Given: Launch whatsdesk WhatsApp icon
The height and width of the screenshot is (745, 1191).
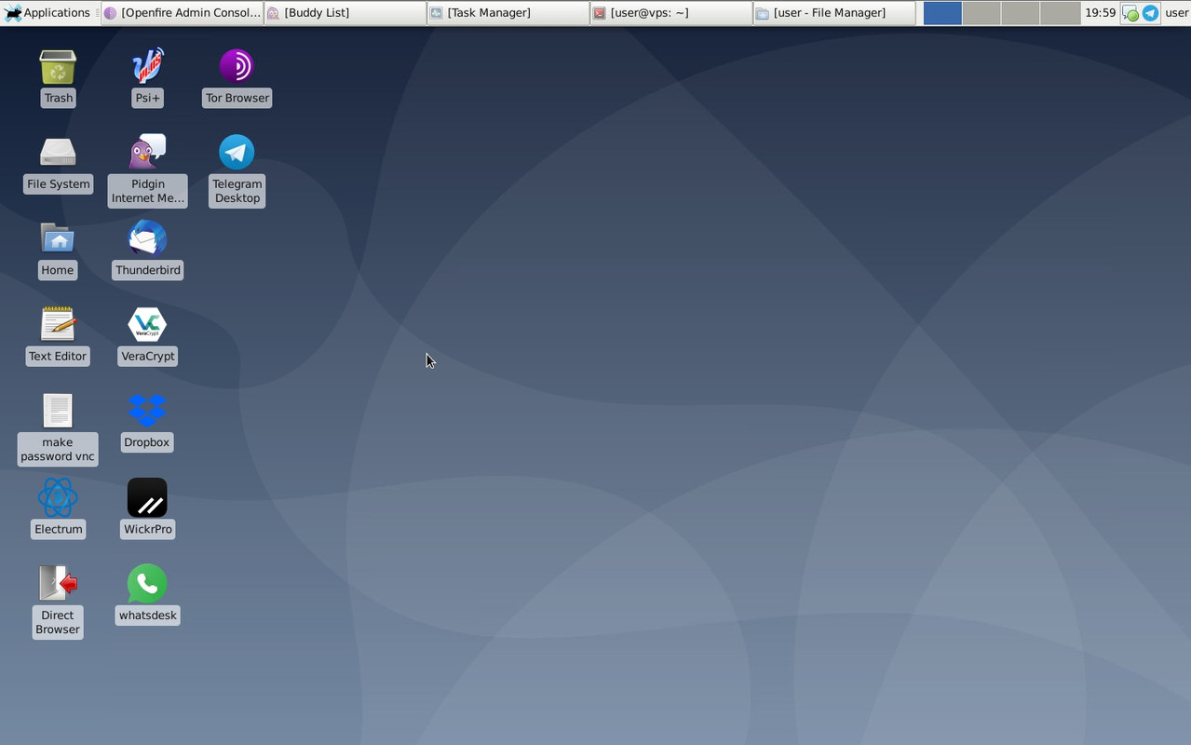Looking at the screenshot, I should (x=147, y=584).
